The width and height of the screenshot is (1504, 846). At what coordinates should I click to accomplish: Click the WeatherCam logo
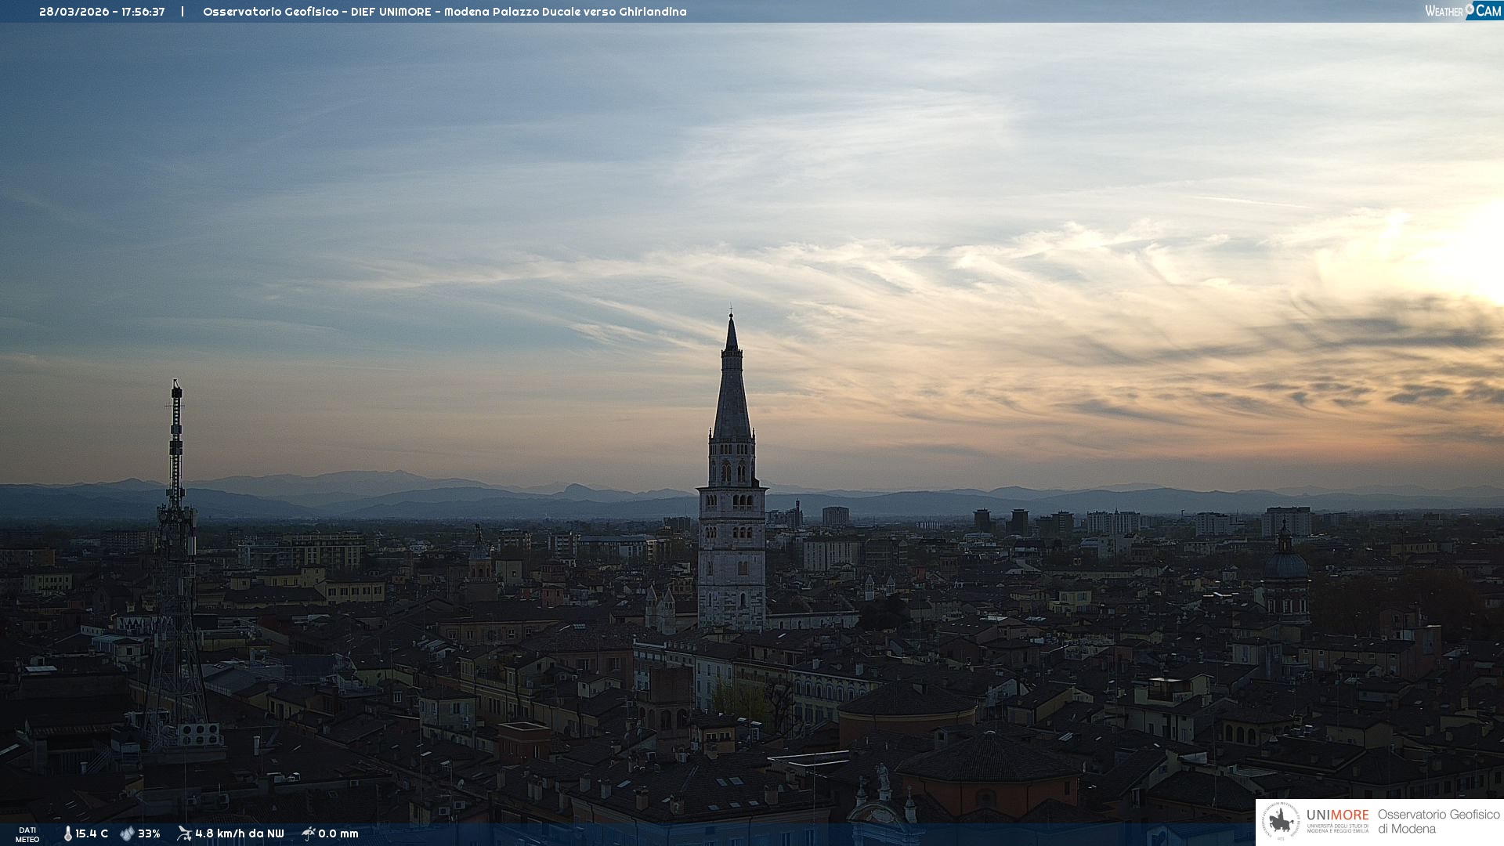click(1462, 11)
